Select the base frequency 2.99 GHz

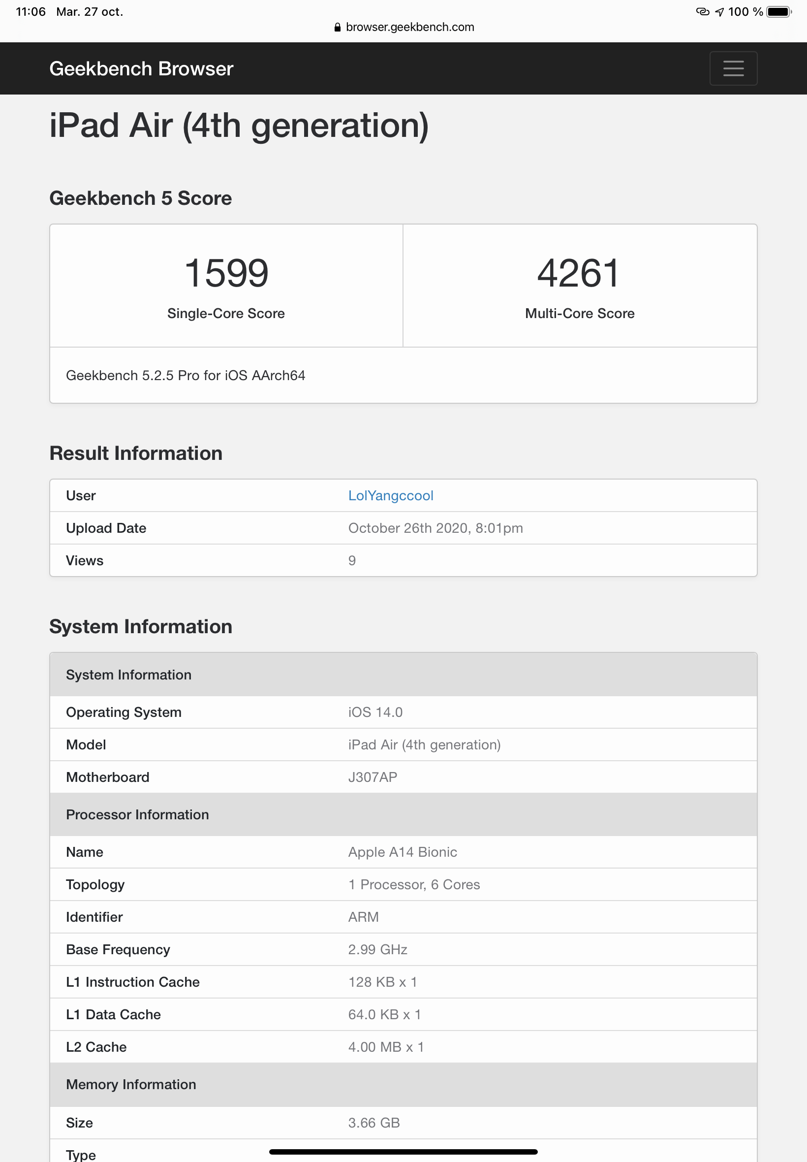click(x=378, y=949)
